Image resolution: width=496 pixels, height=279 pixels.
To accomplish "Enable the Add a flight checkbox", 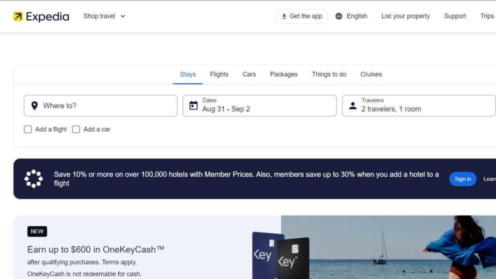I will coord(28,129).
